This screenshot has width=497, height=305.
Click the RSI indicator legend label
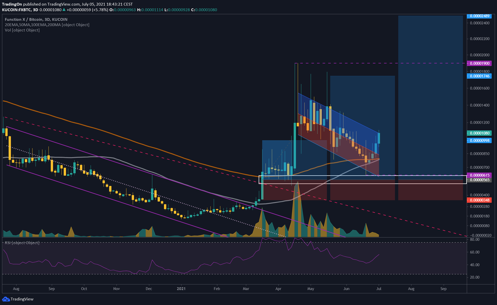click(x=22, y=243)
